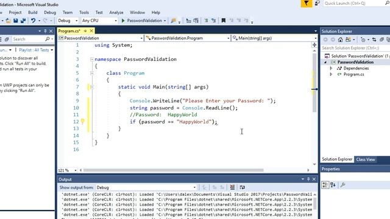Open the Project menu
The height and width of the screenshot is (219, 390).
15,12
